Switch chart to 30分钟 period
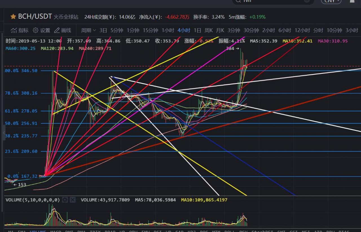The width and height of the screenshot is (361, 232). tap(251, 30)
